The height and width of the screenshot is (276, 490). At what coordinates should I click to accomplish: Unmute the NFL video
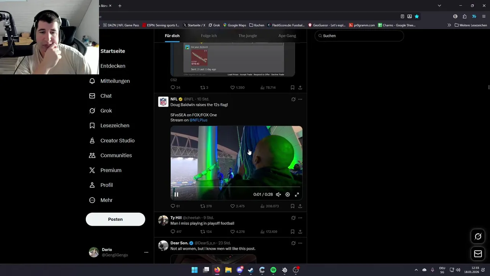(x=278, y=194)
